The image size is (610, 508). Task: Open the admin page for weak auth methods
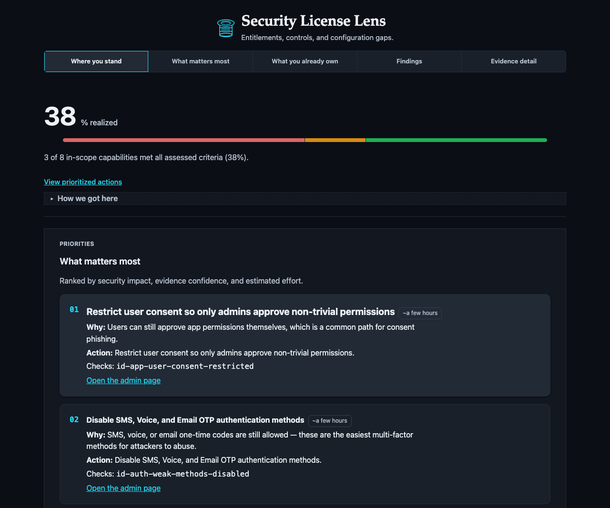(x=123, y=488)
